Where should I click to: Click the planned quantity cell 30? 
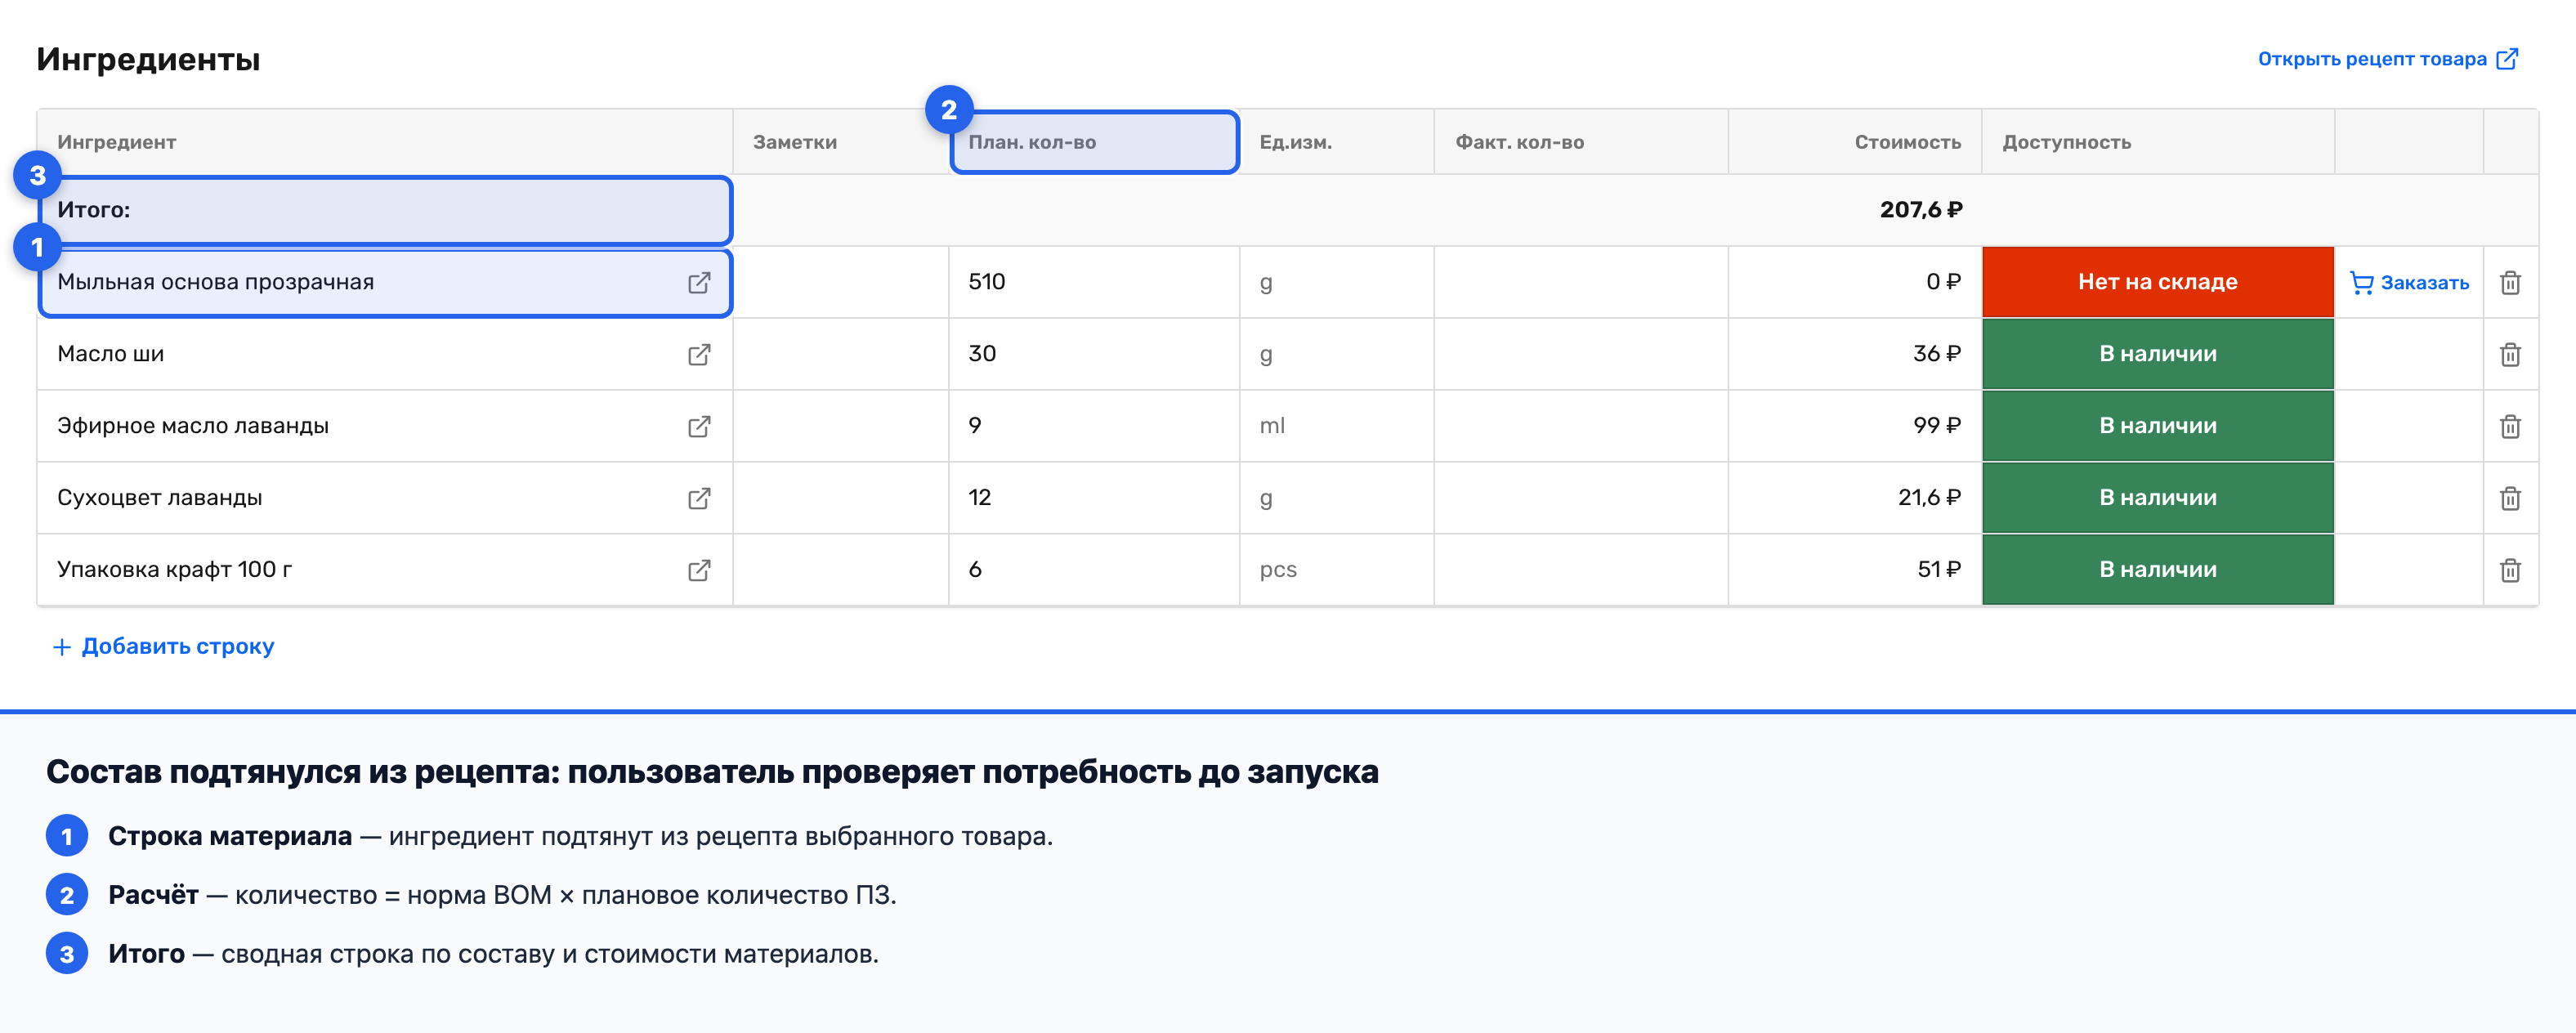[1094, 354]
